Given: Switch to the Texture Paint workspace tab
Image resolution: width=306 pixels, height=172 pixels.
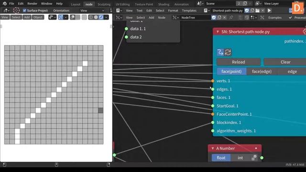Looking at the screenshot, I should tap(144, 4).
